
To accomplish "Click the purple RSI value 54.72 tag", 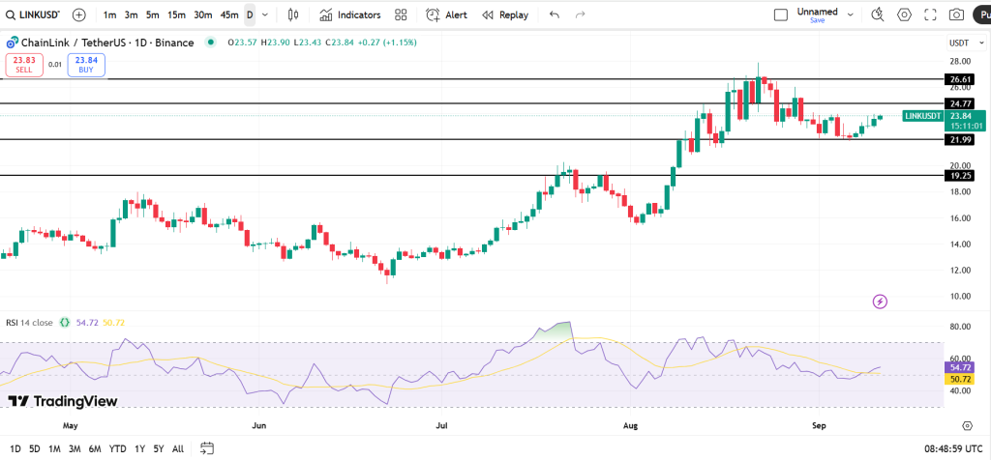I will pyautogui.click(x=957, y=367).
